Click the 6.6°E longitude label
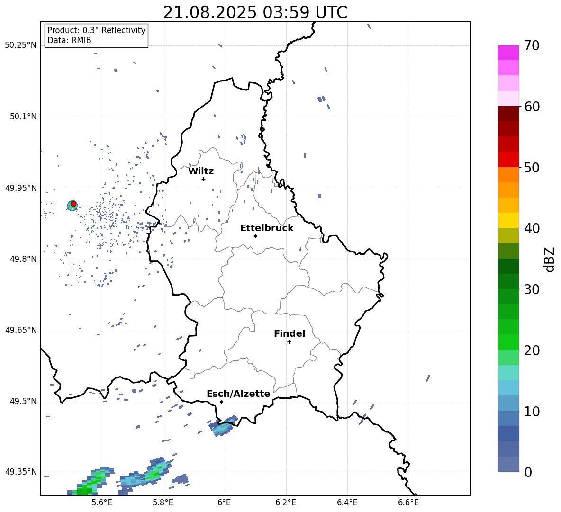The height and width of the screenshot is (512, 561). click(408, 503)
